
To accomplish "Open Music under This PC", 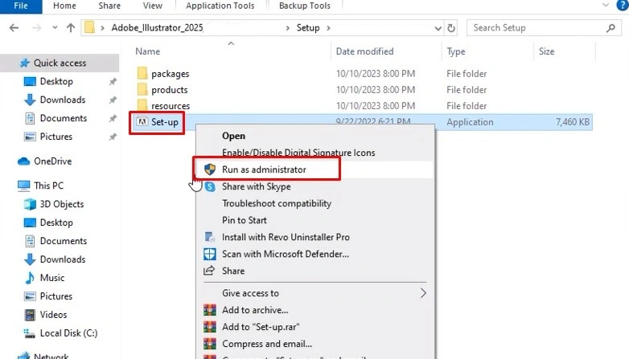I will tap(52, 278).
